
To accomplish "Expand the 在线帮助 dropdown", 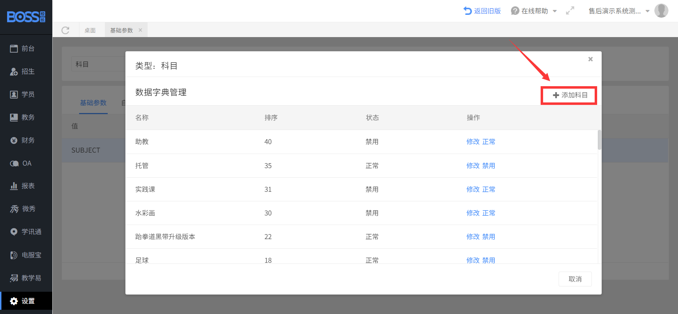I will [x=555, y=11].
